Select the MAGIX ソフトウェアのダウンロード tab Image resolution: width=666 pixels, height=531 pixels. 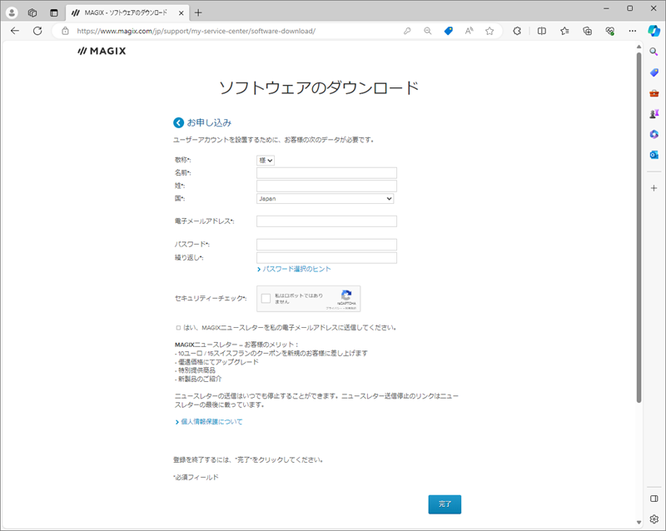127,12
